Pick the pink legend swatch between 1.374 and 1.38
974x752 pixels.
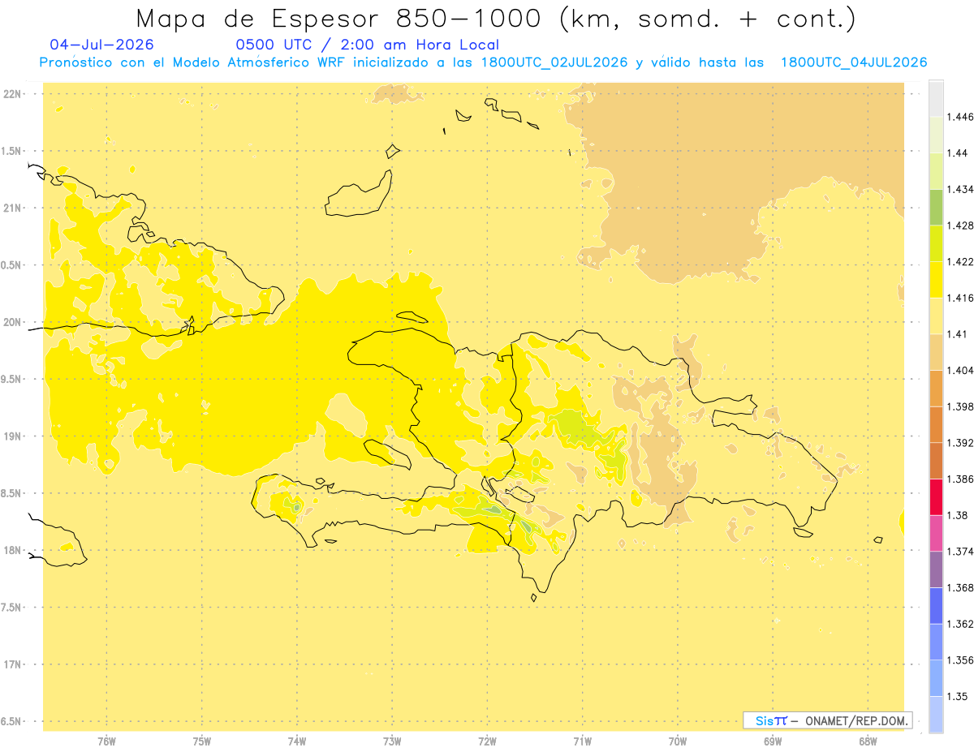click(x=936, y=533)
